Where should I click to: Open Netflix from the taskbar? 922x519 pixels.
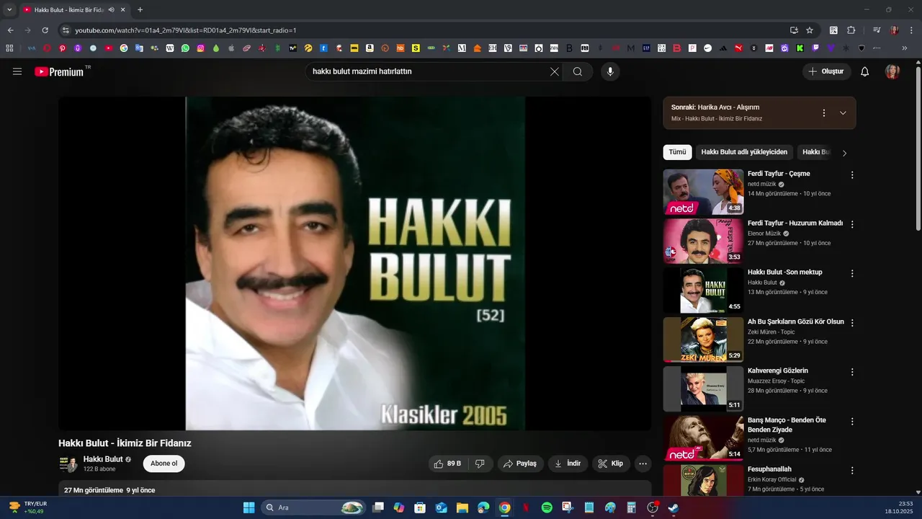(x=526, y=507)
